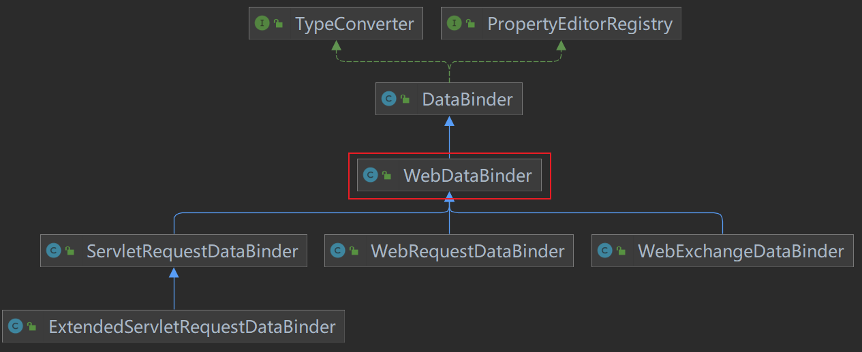
Task: Click the green lock icon beside TypeConverter
Action: point(278,25)
